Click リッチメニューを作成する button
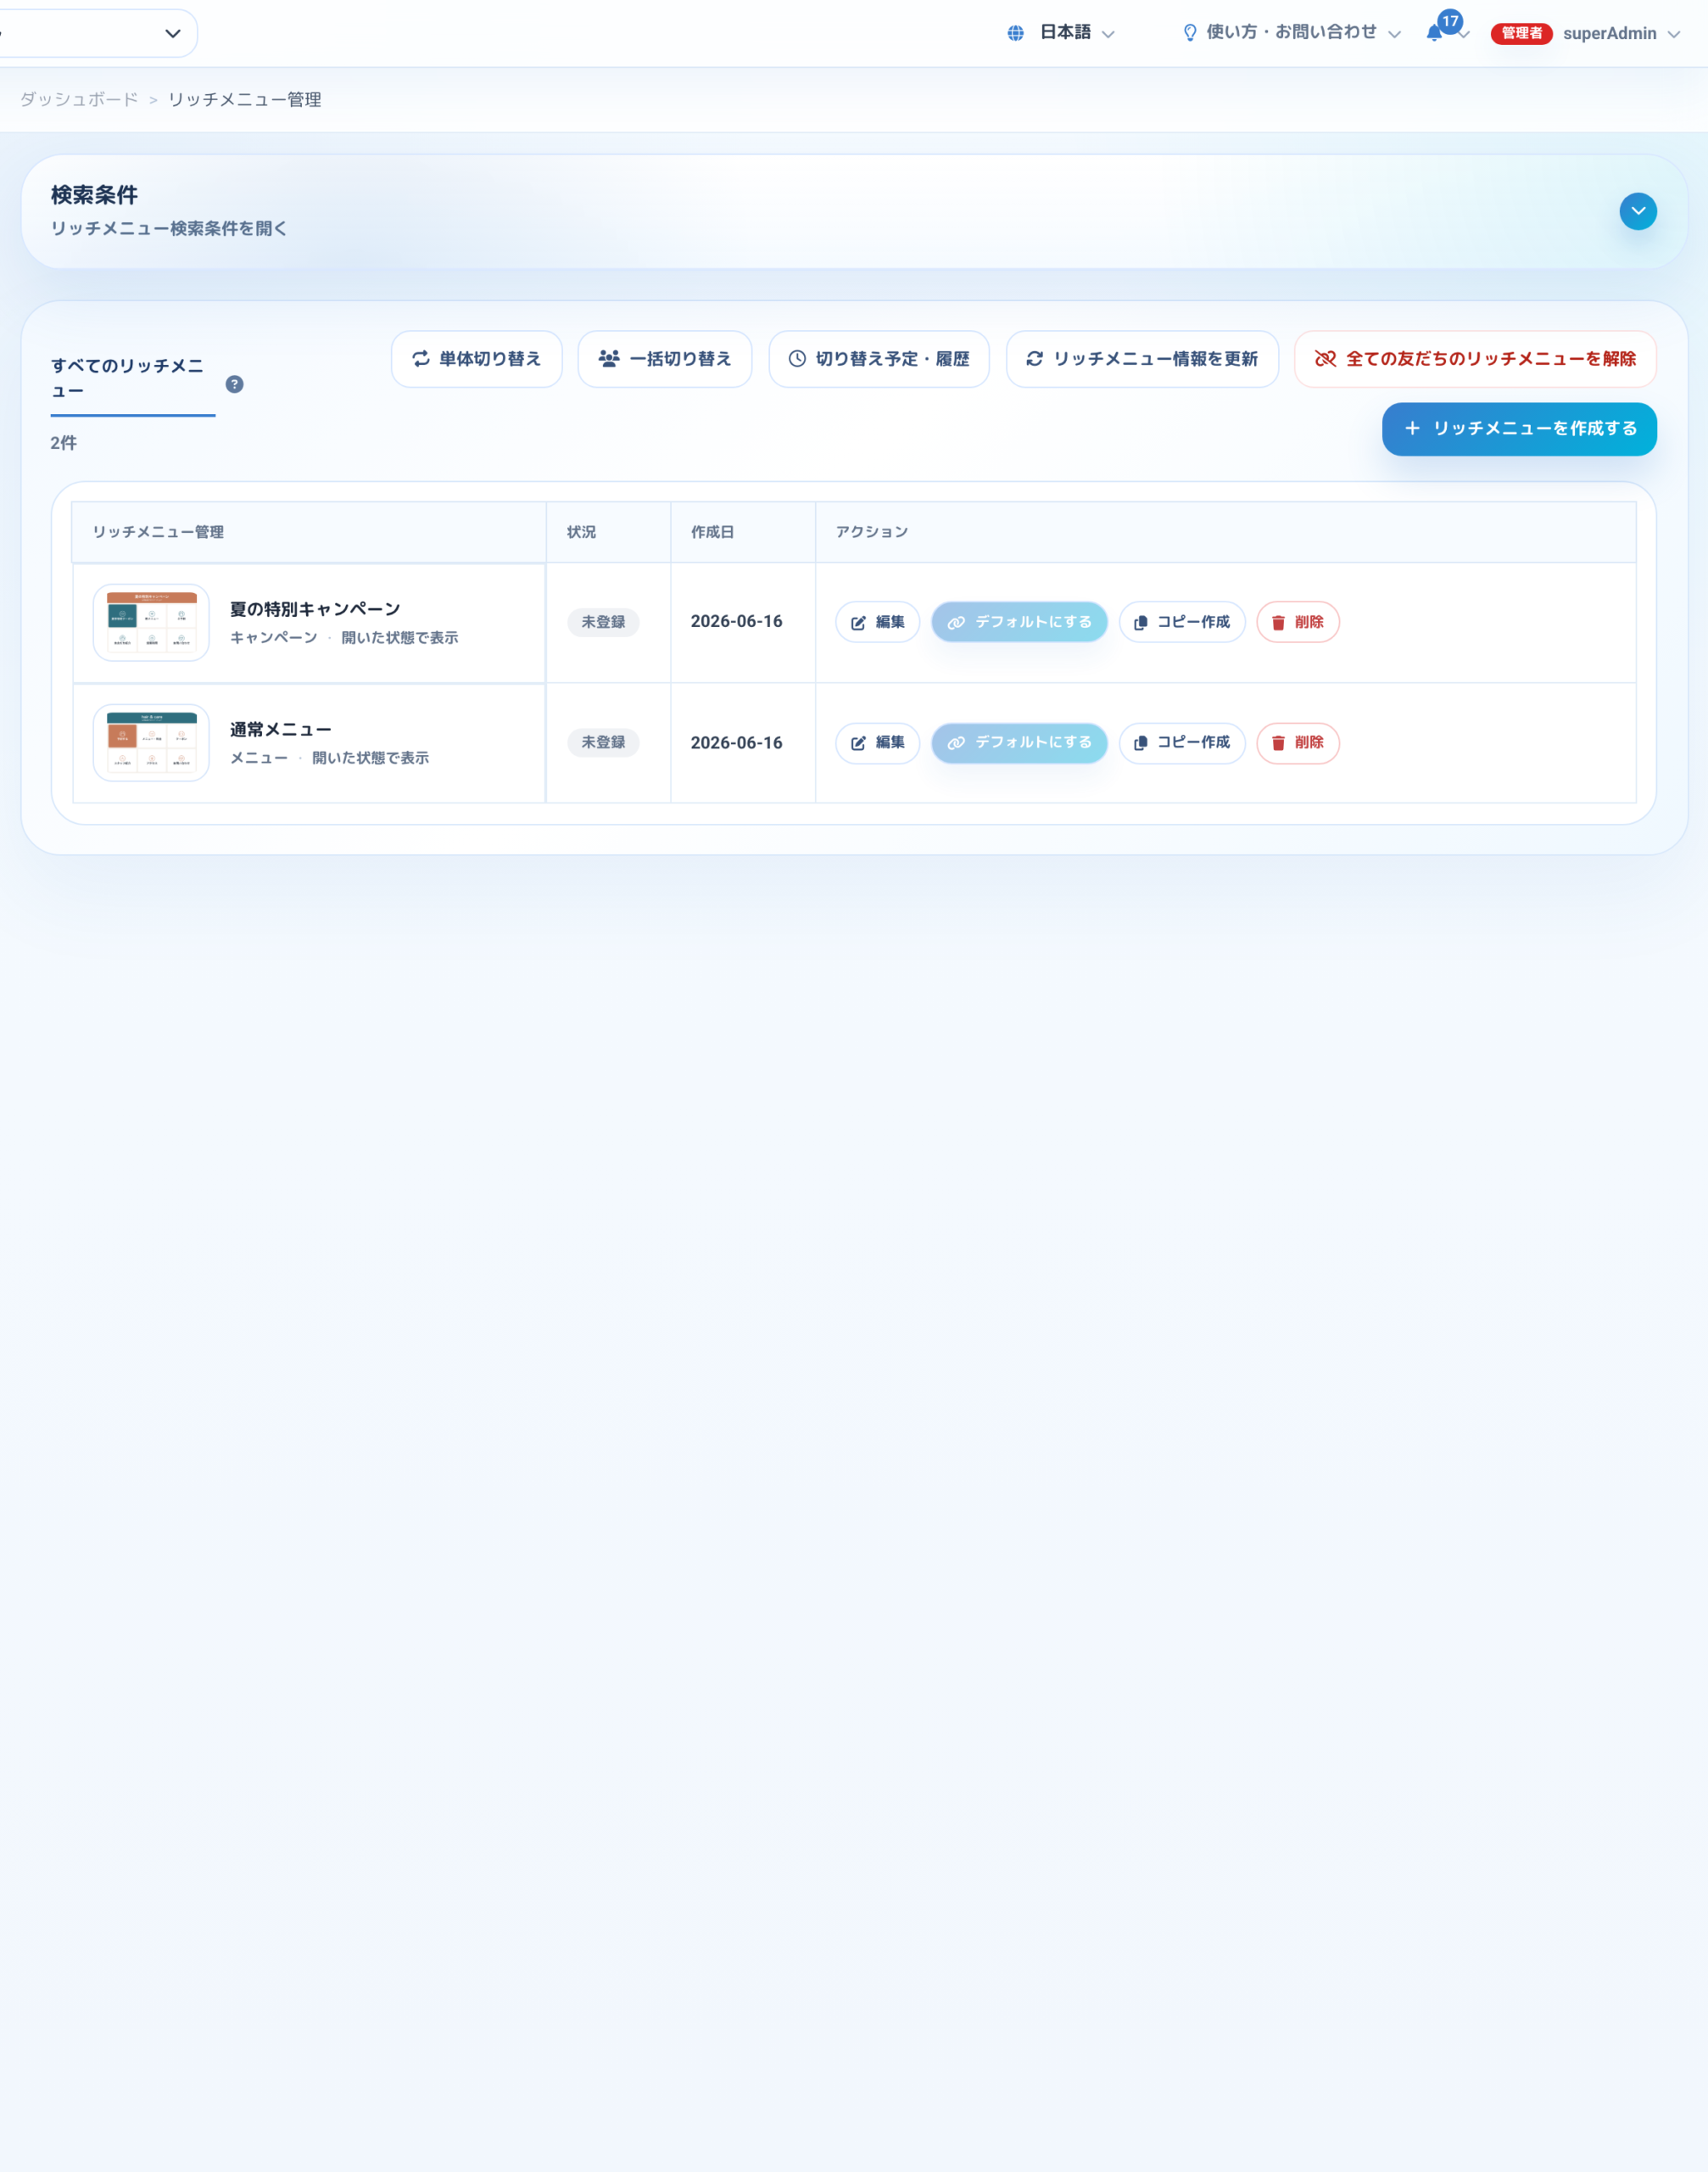 [x=1518, y=429]
